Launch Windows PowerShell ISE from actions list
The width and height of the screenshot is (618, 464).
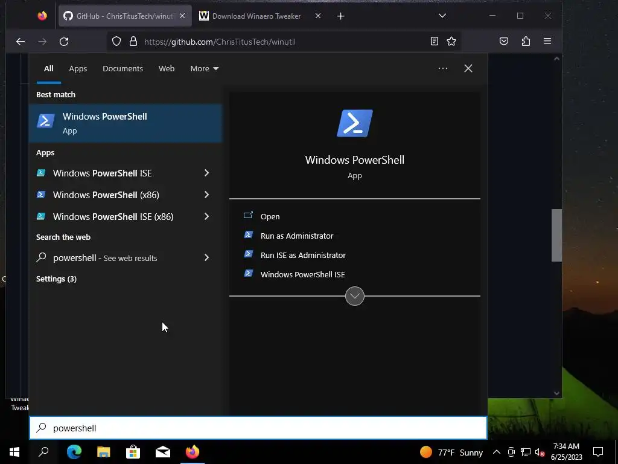[302, 275]
